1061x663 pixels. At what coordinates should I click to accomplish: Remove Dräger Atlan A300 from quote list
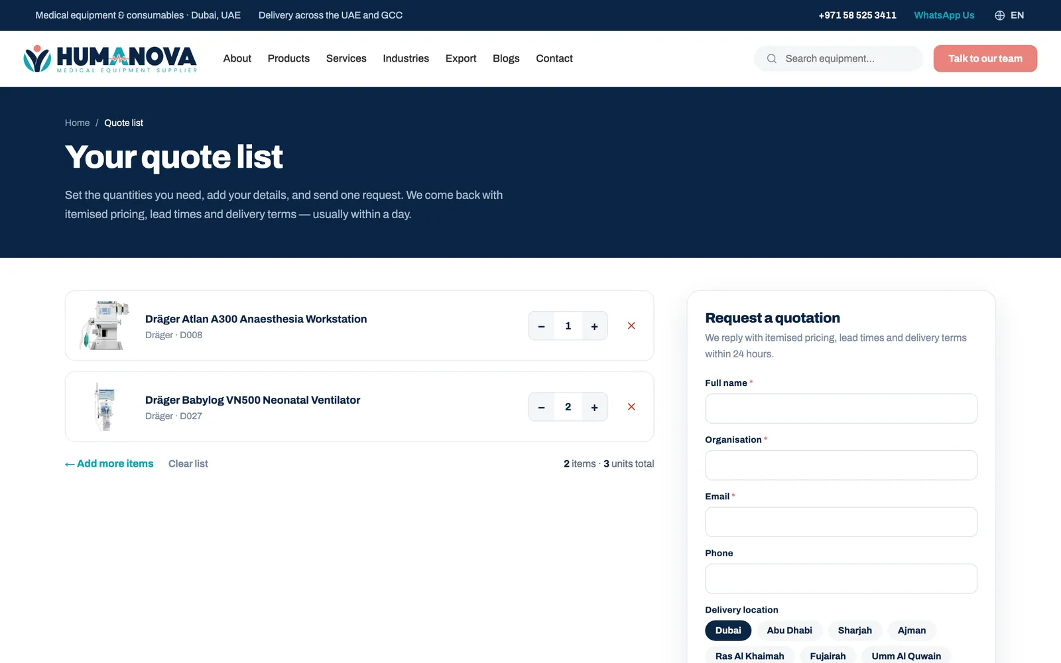click(631, 326)
